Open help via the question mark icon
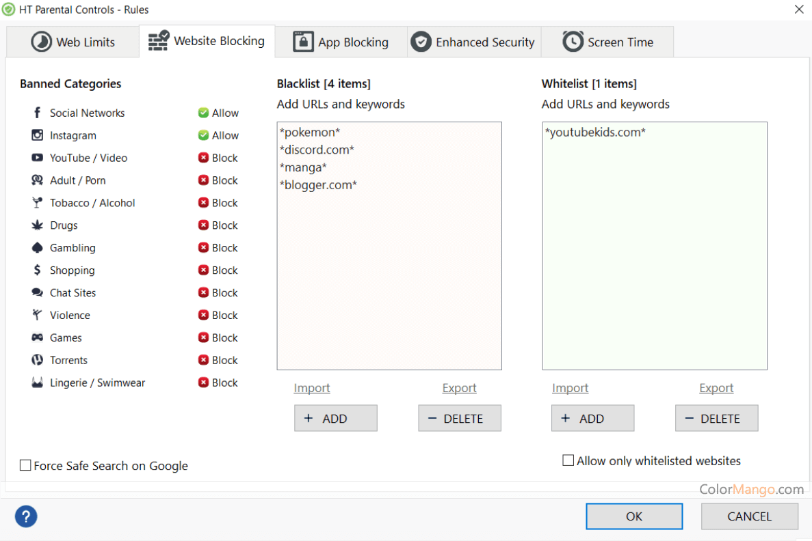Image resolution: width=812 pixels, height=541 pixels. tap(26, 516)
